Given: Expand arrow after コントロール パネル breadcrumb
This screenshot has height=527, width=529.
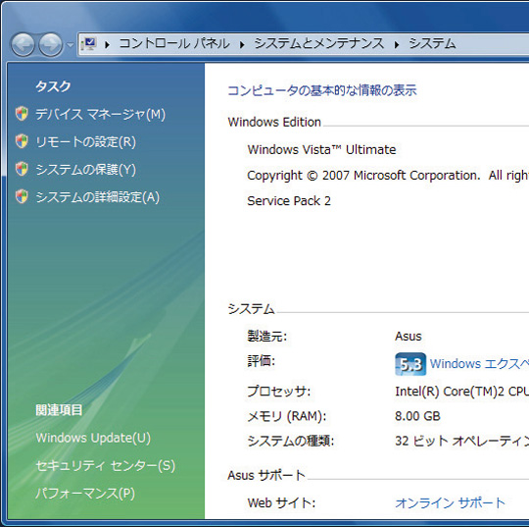Looking at the screenshot, I should coord(242,44).
